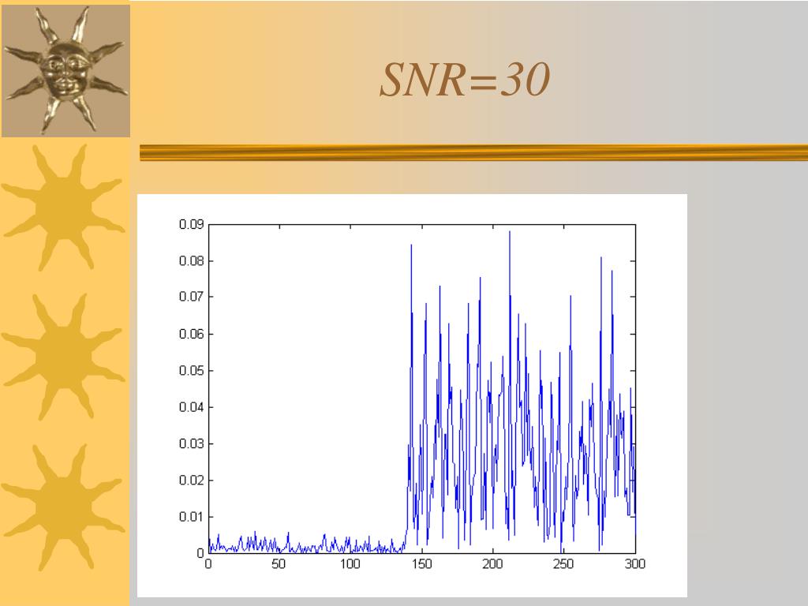The height and width of the screenshot is (606, 808).
Task: Click the y-axis label 0.05
Action: coord(192,371)
